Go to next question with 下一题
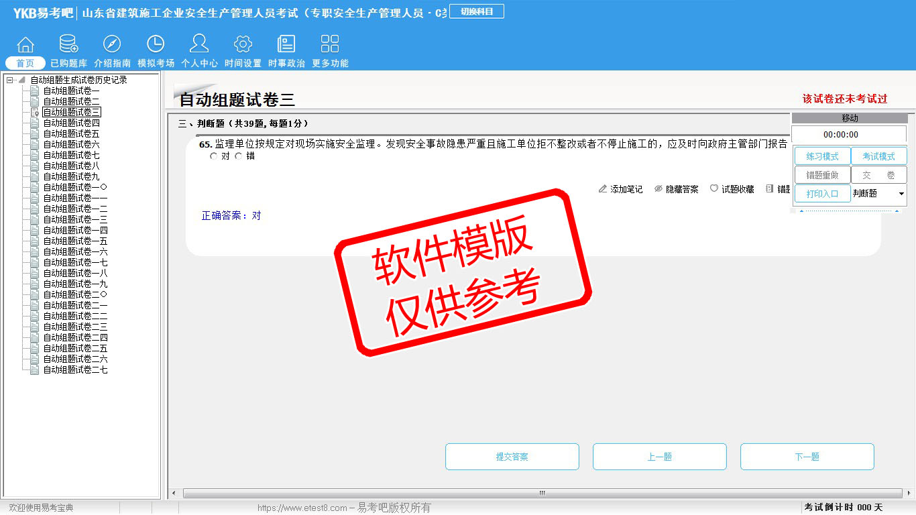Screen dimensions: 916x515 click(807, 457)
